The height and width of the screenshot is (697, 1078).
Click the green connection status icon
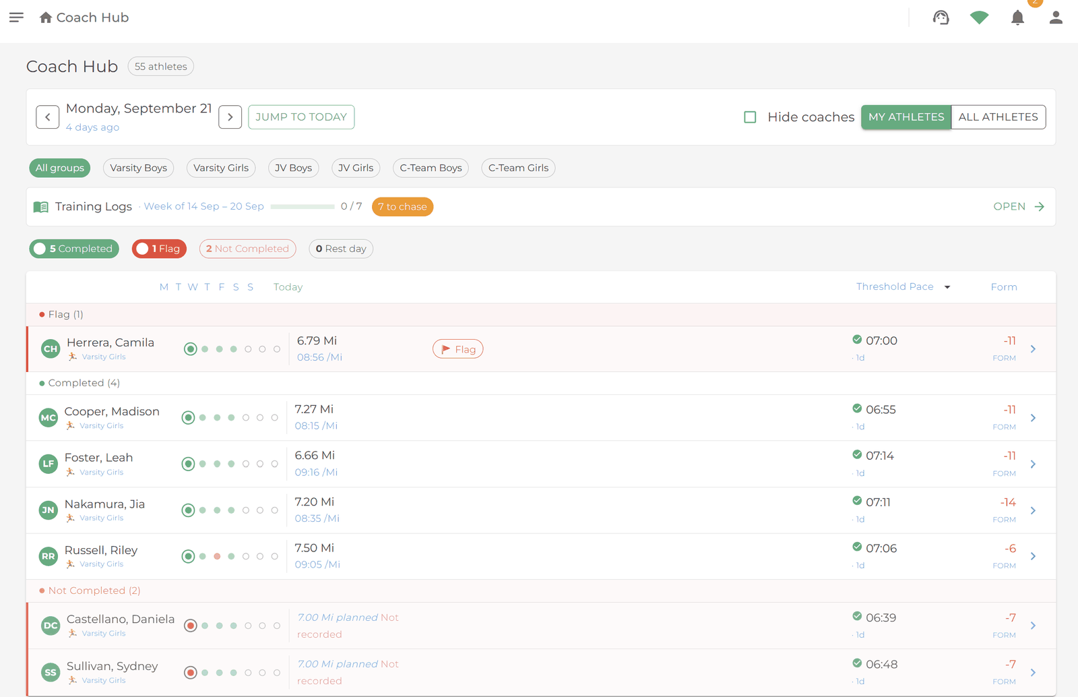(979, 18)
